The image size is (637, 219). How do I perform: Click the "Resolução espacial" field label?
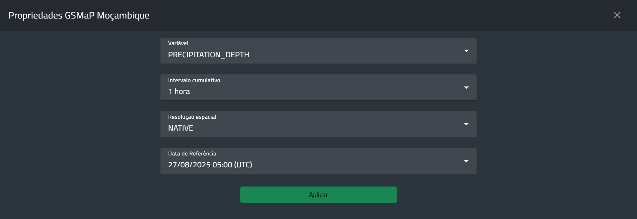coord(192,117)
